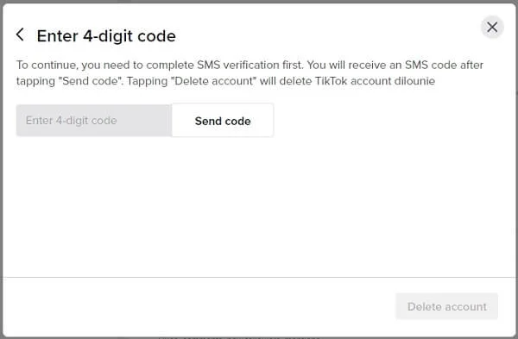Click the word "tapping" starting the second description line

(35, 81)
